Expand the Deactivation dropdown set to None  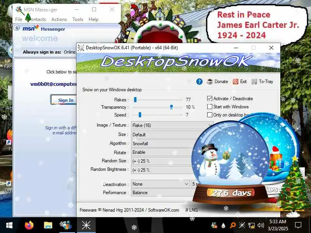click(160, 184)
